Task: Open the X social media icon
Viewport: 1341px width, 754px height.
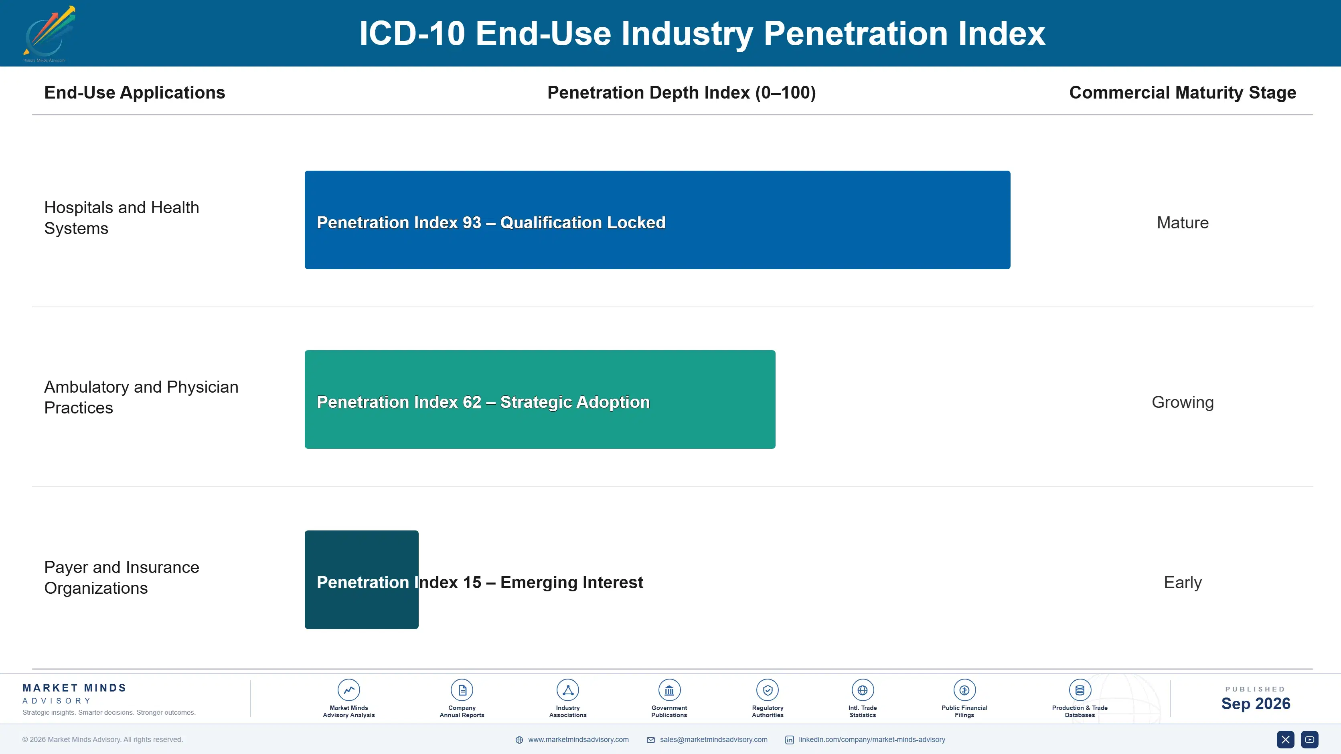Action: 1285,740
